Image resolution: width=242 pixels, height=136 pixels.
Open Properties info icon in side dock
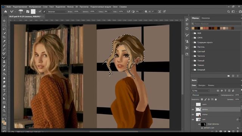pyautogui.click(x=187, y=29)
